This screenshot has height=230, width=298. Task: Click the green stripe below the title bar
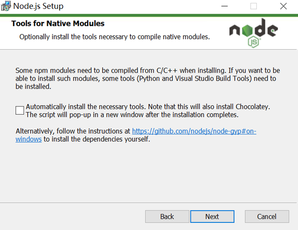(149, 15)
